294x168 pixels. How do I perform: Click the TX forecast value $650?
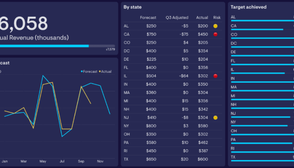151,159
